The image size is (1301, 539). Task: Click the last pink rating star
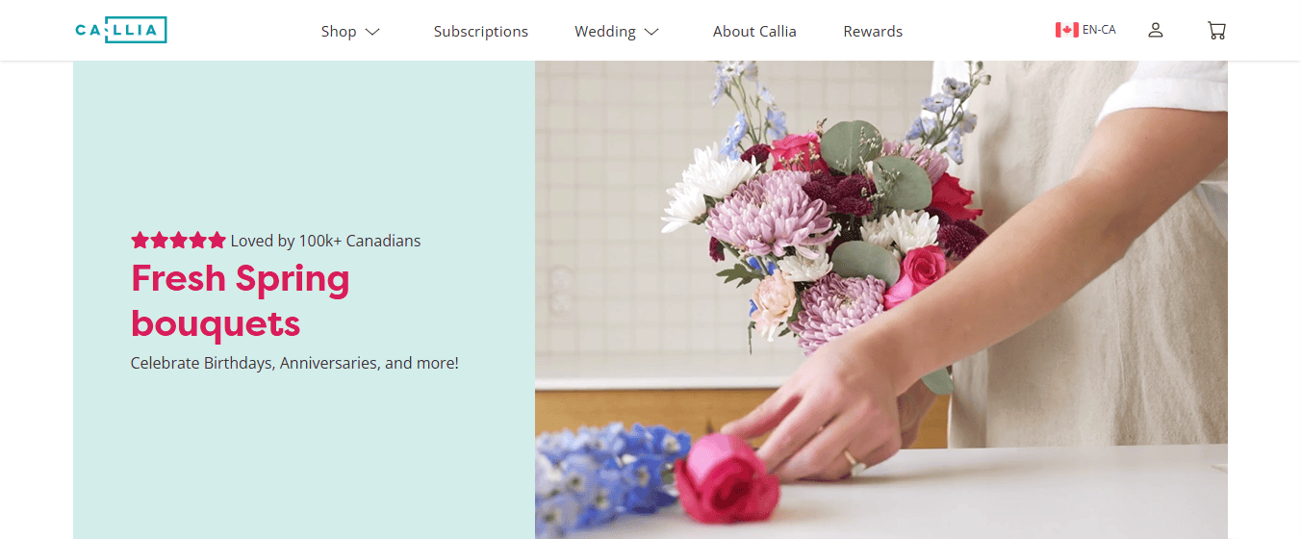[x=217, y=241]
